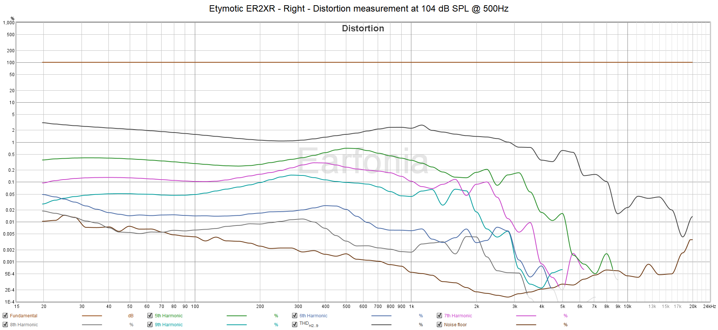This screenshot has height=330, width=718.
Task: Select the Noise floor legend label
Action: click(x=455, y=325)
